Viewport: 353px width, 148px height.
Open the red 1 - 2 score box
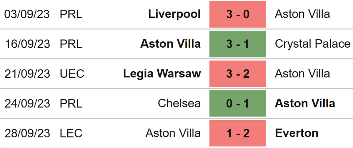tap(238, 133)
